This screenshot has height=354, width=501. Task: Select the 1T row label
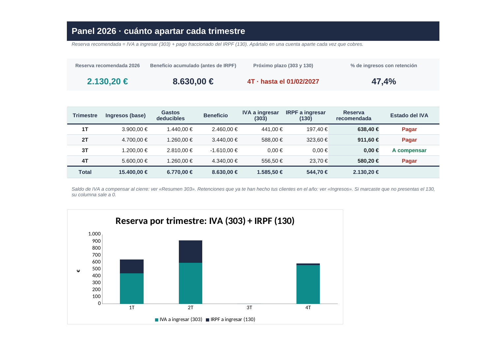[x=85, y=129]
